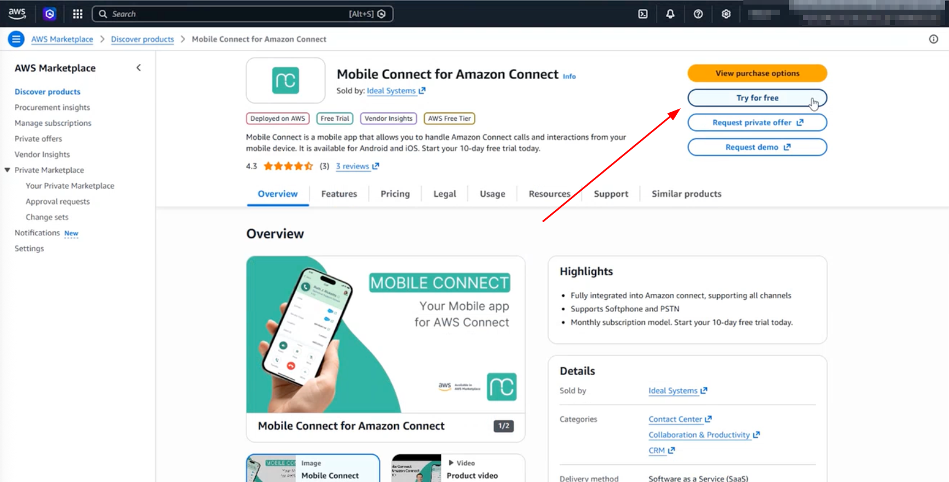Click the Mobile Connect logo in Overview banner
Viewport: 949px width, 482px height.
pos(501,387)
